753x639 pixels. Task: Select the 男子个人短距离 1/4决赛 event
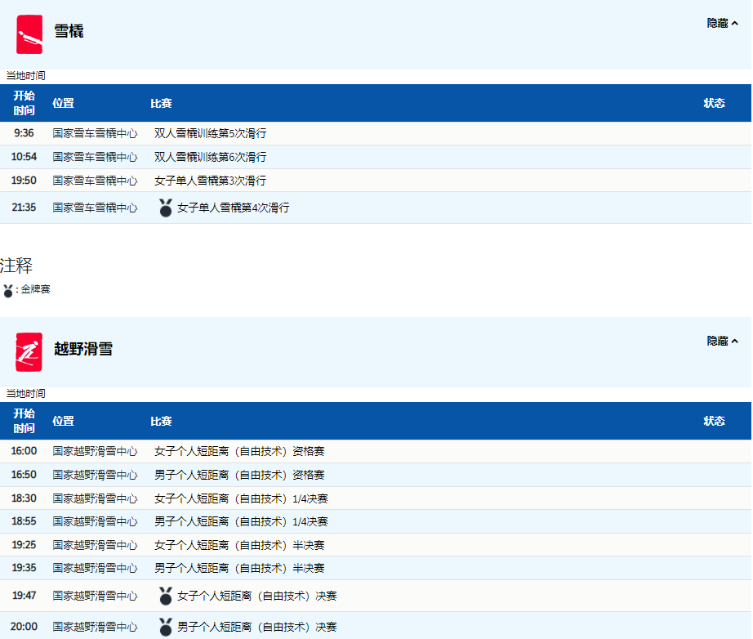[x=241, y=521]
